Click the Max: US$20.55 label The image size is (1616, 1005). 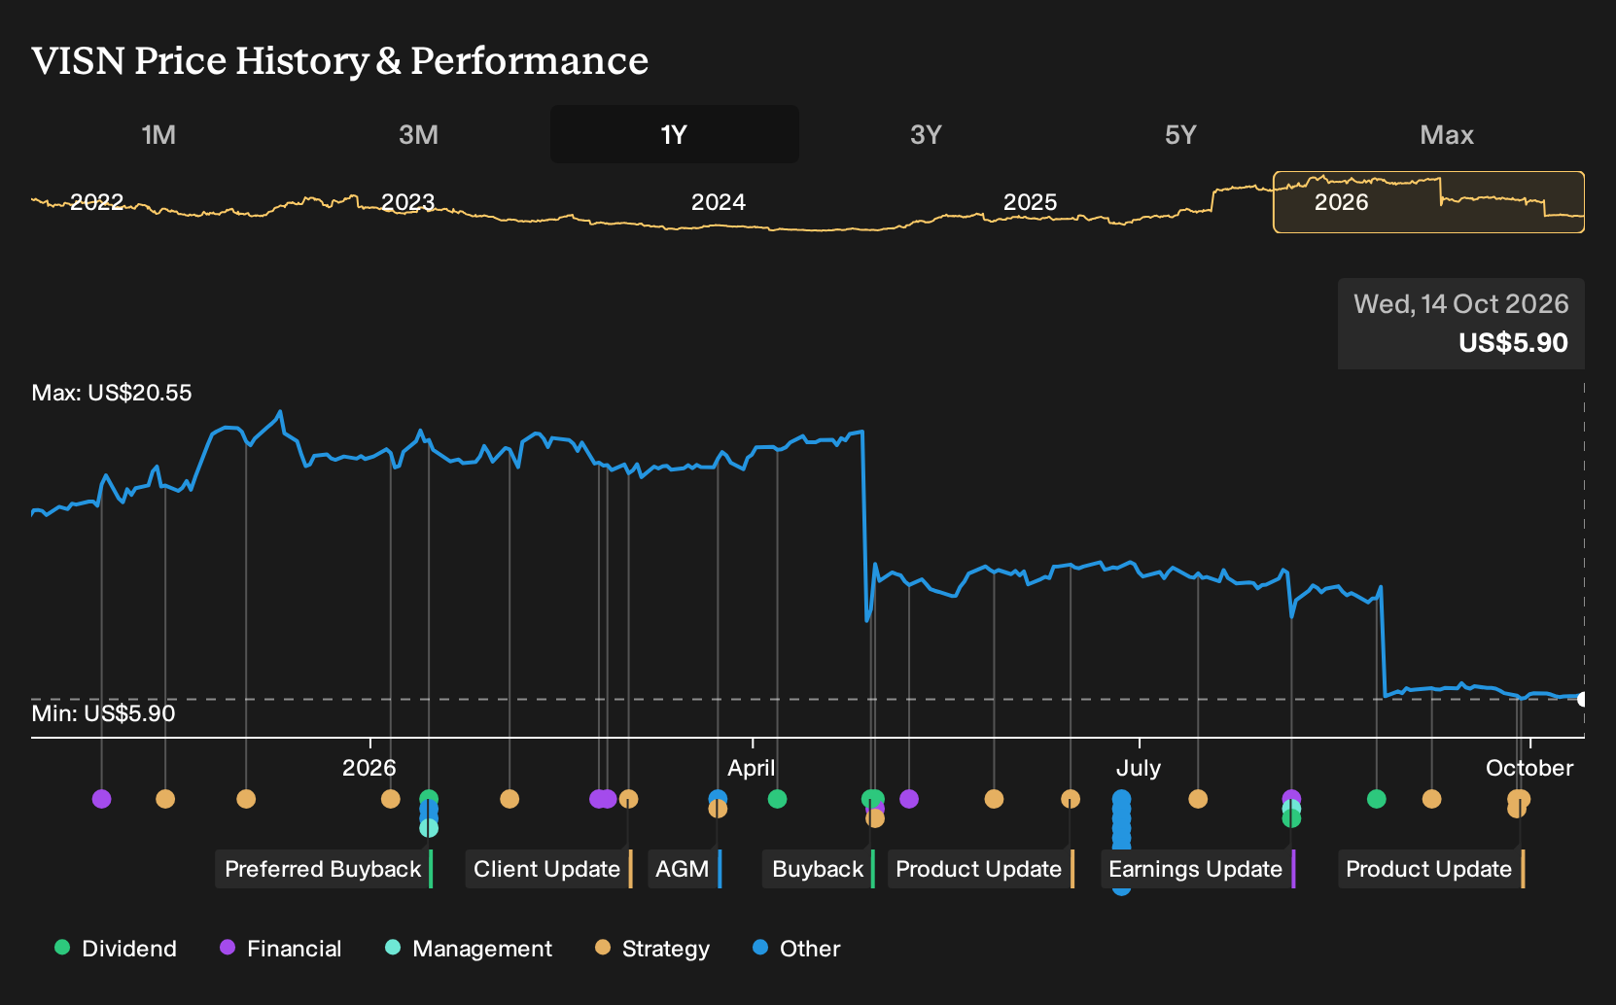pyautogui.click(x=112, y=393)
